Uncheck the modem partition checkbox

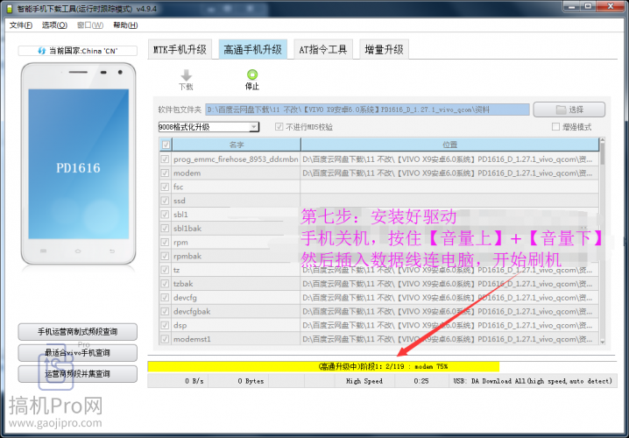pos(165,173)
